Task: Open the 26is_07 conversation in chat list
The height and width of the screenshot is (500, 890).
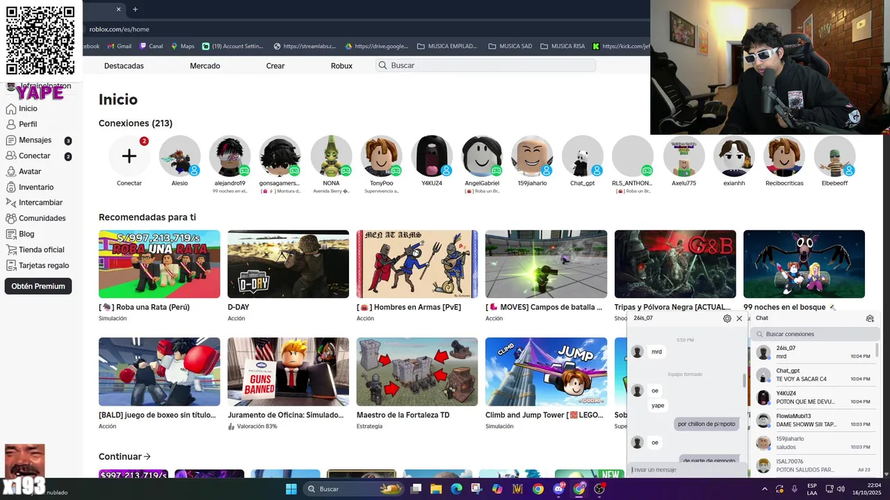Action: [x=814, y=352]
